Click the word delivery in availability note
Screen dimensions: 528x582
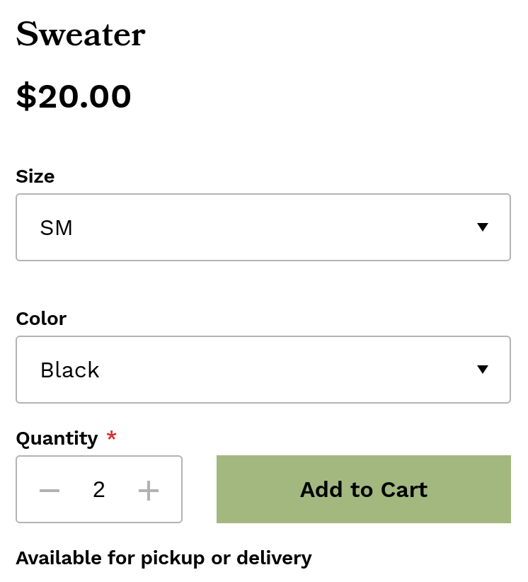274,558
